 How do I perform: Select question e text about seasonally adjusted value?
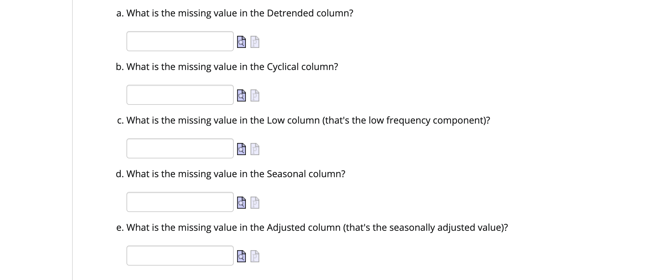[312, 227]
